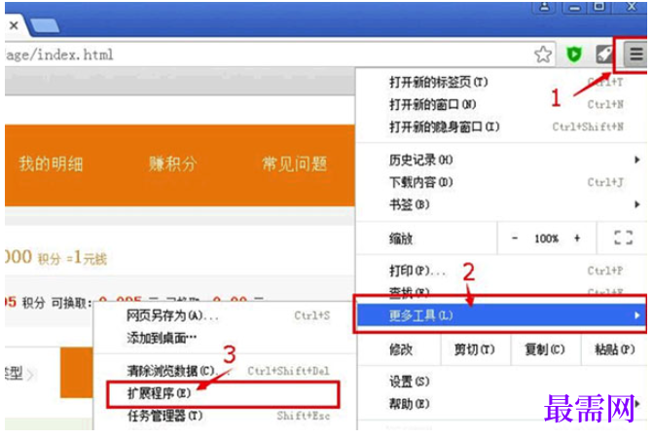This screenshot has height=439, width=653.
Task: Close the current browser tab
Action: [14, 26]
